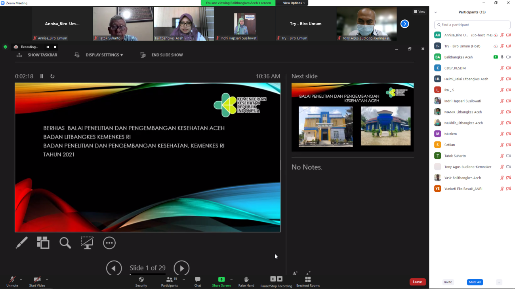Open Breakout Rooms
515x289 pixels.
308,281
